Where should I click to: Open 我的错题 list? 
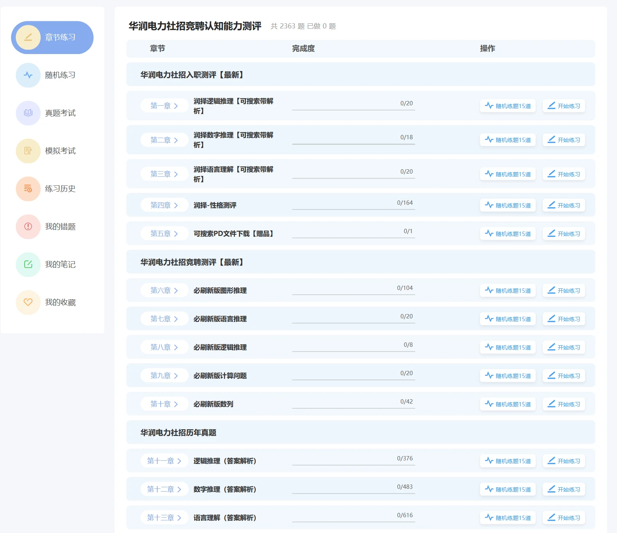[x=52, y=226]
